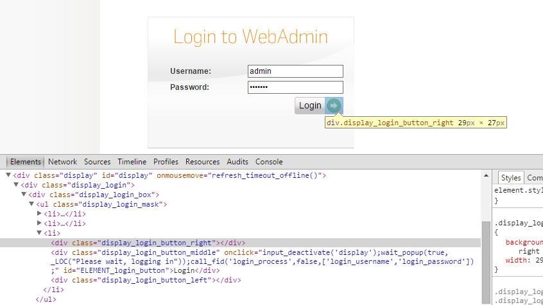
Task: Click the green arrow login icon
Action: (x=334, y=106)
